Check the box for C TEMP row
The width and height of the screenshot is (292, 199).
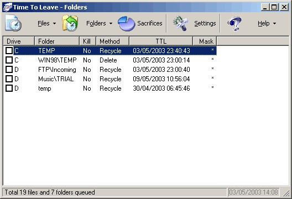tap(9, 51)
